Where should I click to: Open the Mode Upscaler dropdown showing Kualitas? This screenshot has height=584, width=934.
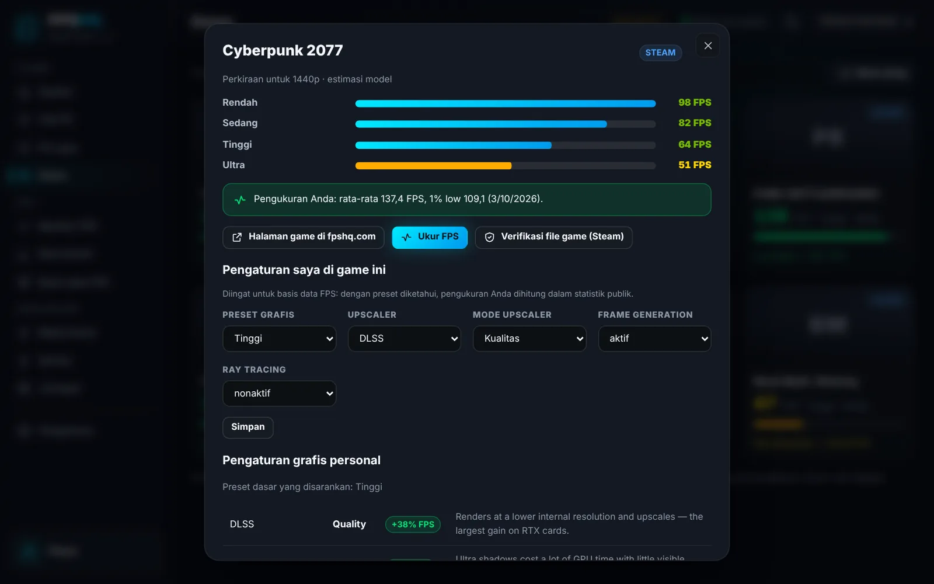coord(529,339)
